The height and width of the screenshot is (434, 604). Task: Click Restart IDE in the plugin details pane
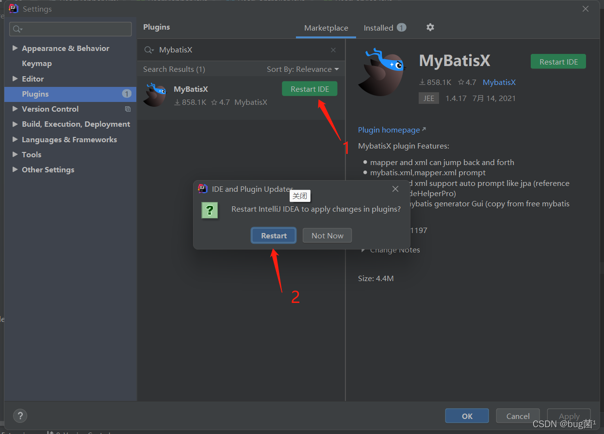558,62
